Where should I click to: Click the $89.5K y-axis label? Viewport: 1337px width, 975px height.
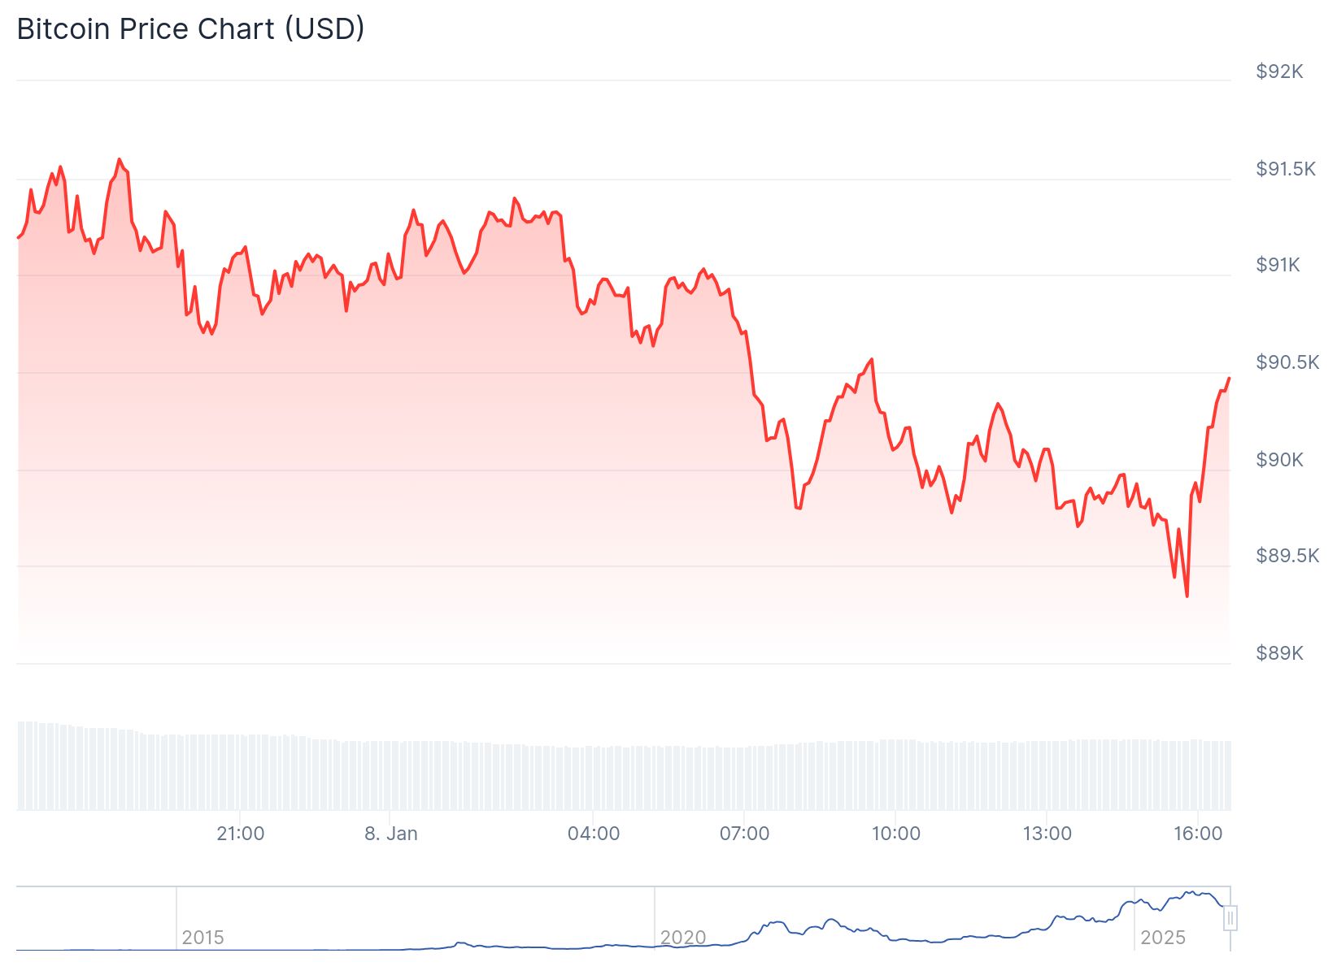tap(1287, 556)
